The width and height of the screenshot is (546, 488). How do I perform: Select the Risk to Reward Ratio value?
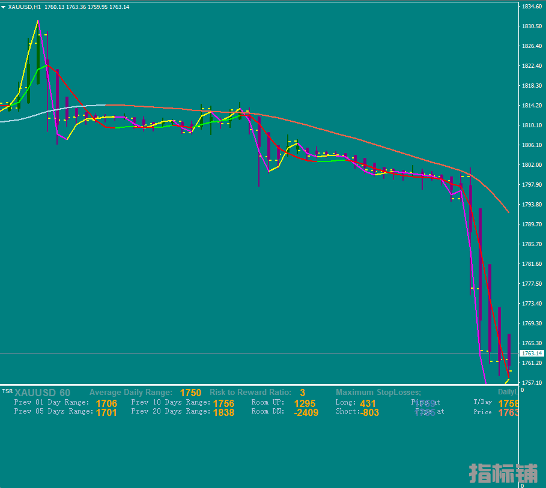tap(303, 393)
